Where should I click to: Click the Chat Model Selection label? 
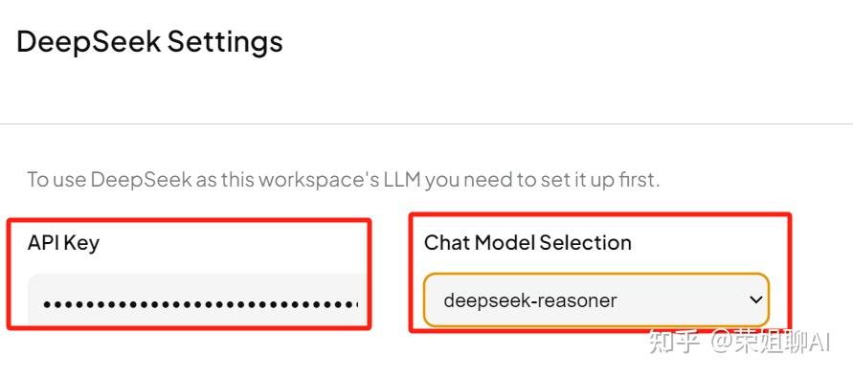click(528, 242)
